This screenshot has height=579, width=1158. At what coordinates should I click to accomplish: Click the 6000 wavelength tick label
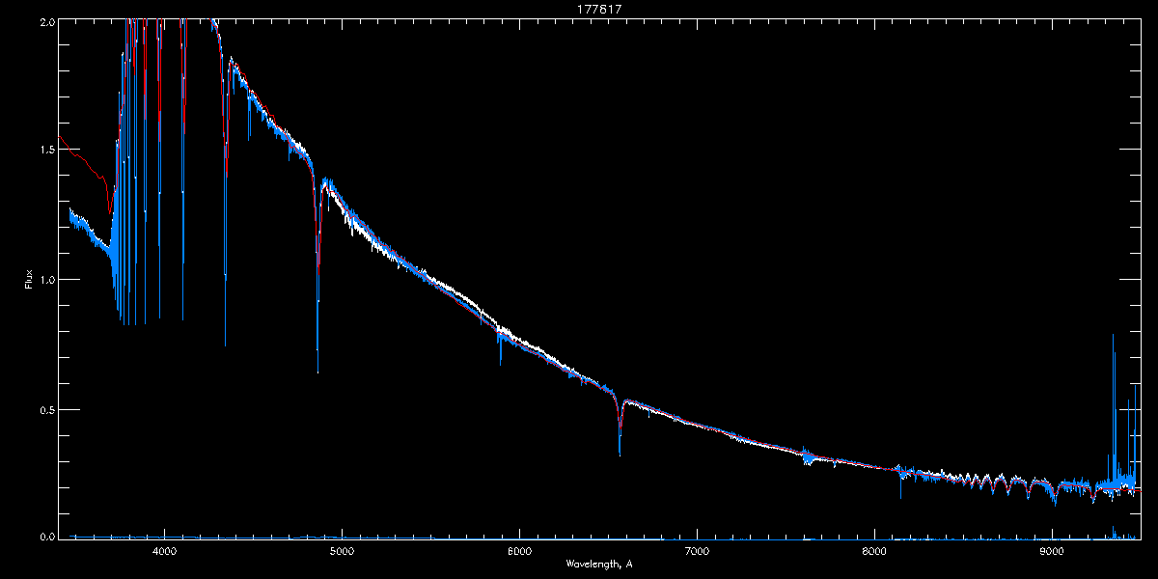[519, 551]
